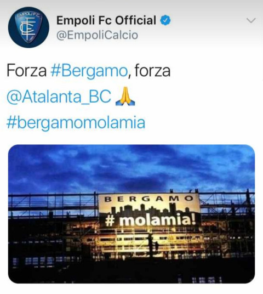Image resolution: width=263 pixels, height=294 pixels.
Task: Click the dark foreground at photo bottom
Action: coord(131,272)
